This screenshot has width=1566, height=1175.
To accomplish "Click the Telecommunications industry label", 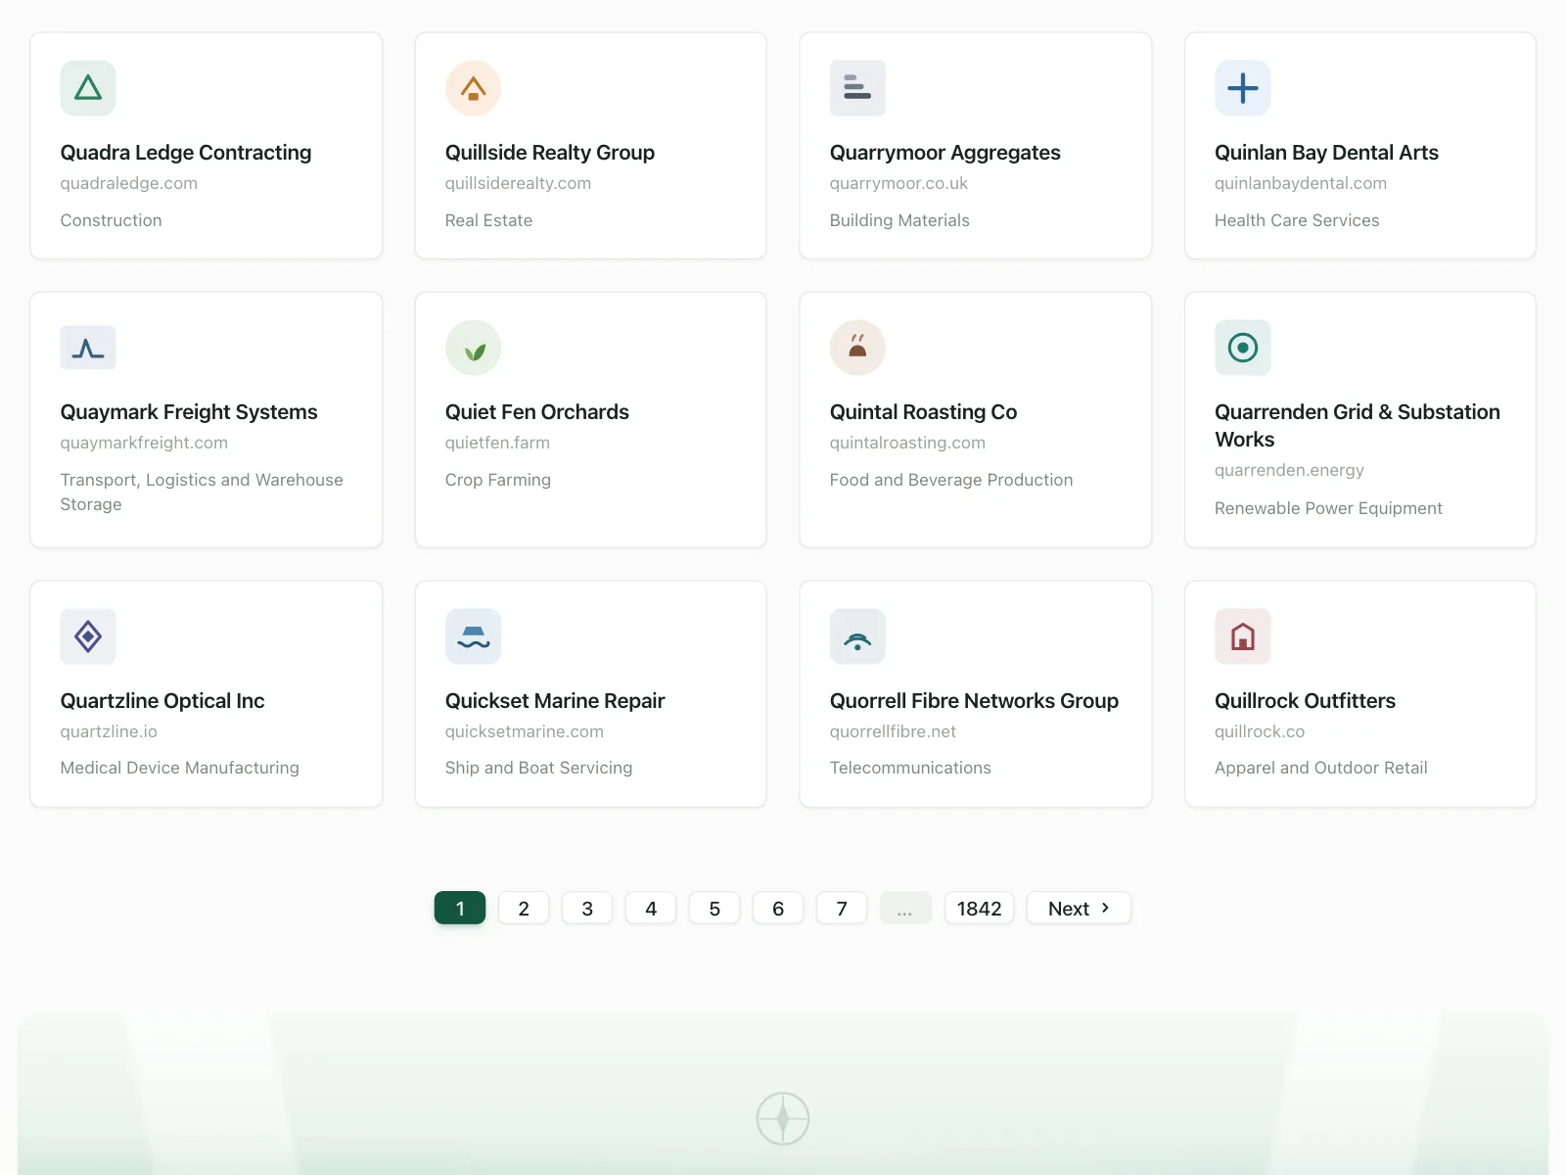I will point(910,768).
